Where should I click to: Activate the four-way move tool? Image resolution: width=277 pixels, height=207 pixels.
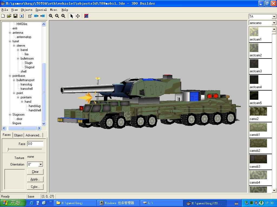[78, 16]
